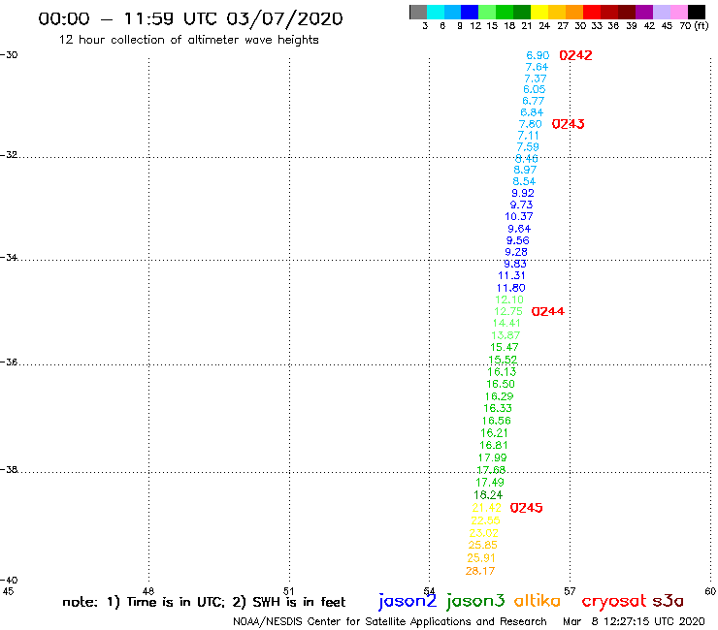718x630 pixels.
Task: Click the note 'Time is in UTC' text
Action: (176, 602)
